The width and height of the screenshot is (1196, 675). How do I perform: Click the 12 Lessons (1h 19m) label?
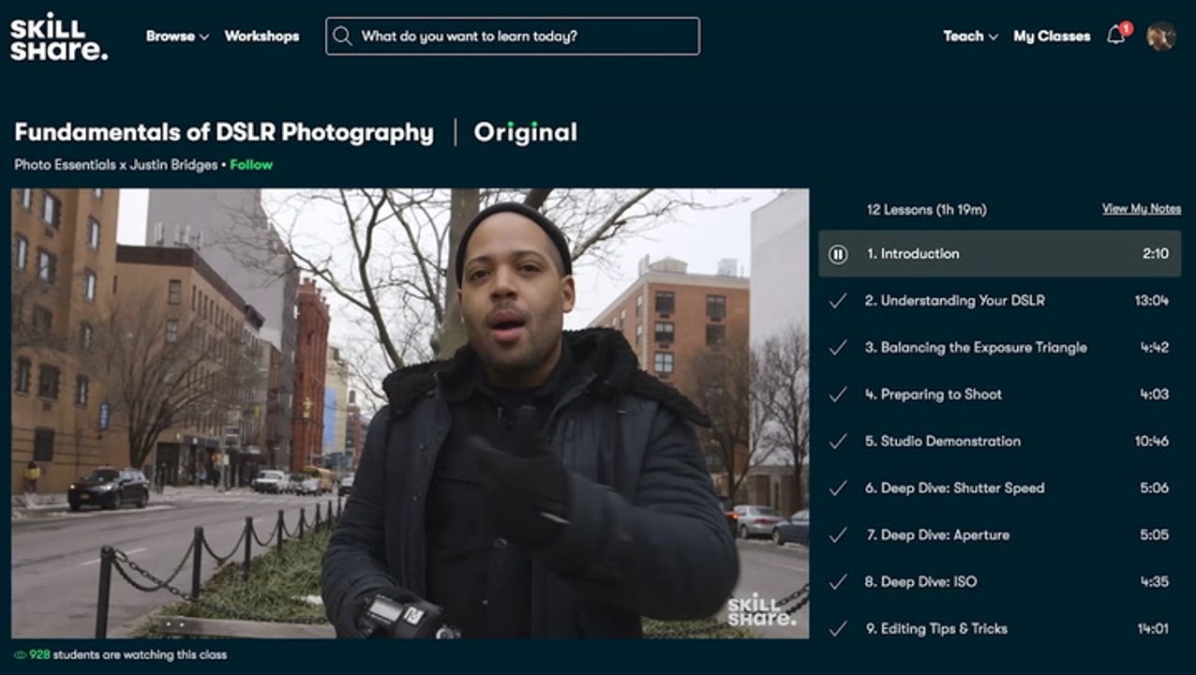coord(926,210)
